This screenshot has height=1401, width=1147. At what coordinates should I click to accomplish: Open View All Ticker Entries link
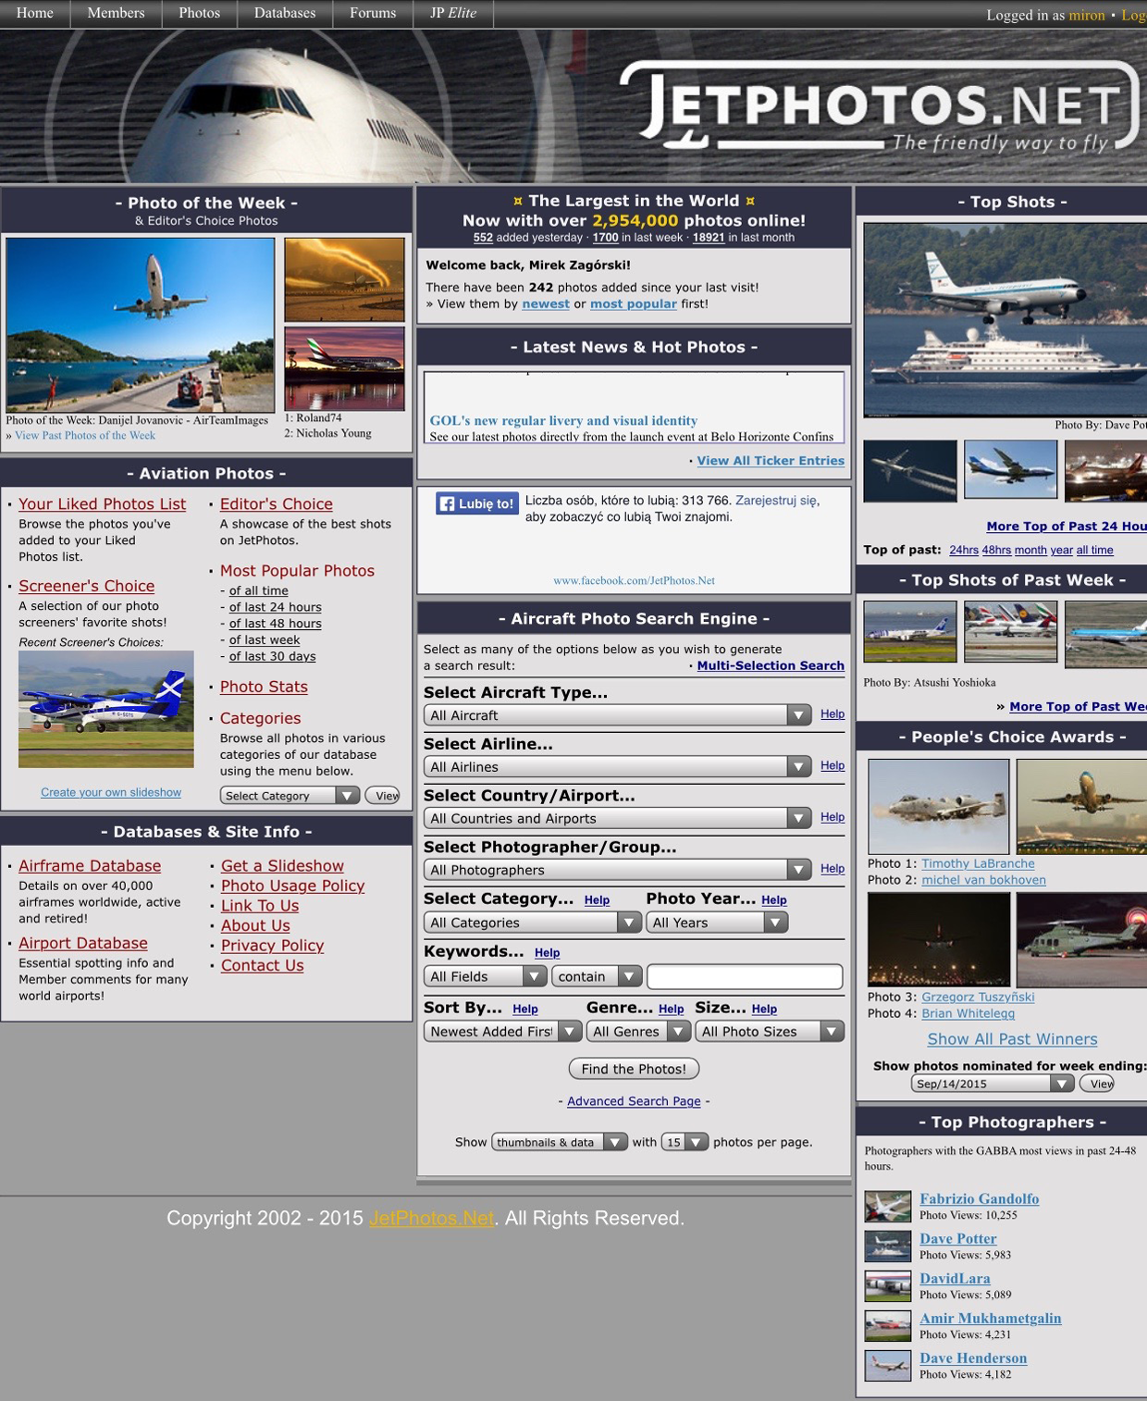click(771, 461)
